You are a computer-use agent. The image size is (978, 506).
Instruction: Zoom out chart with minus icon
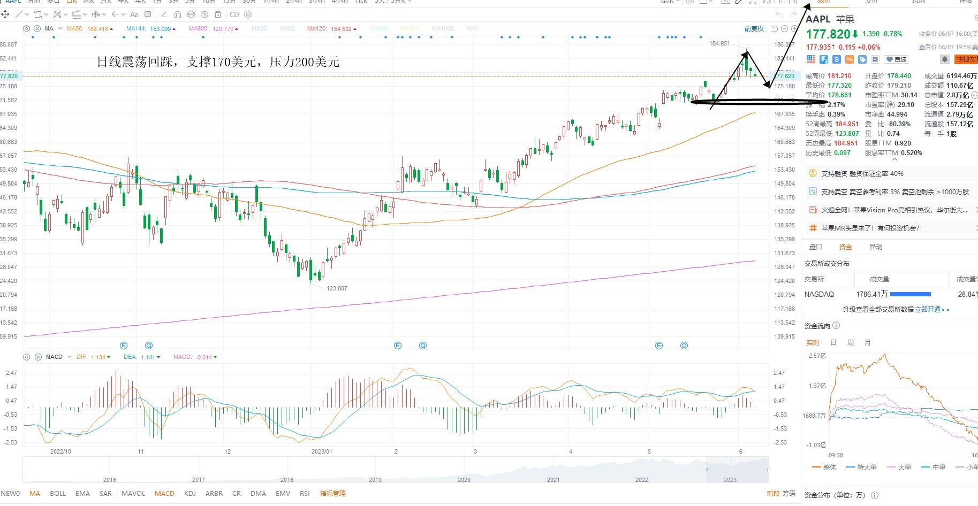point(785,29)
